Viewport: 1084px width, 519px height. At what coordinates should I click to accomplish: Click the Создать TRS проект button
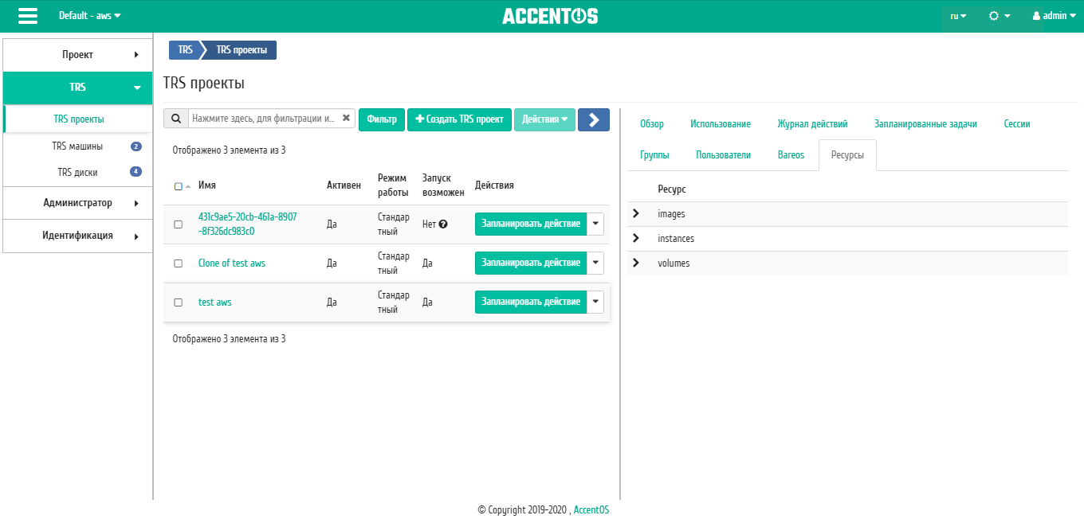[459, 119]
